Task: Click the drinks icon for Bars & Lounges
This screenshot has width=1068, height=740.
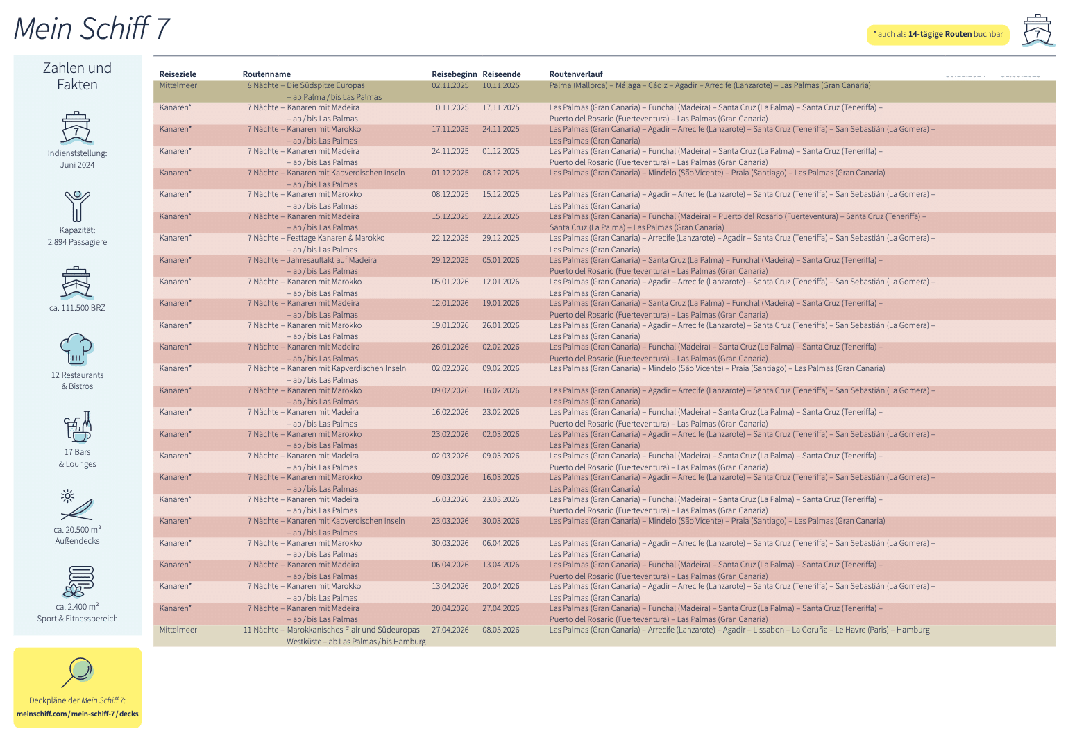Action: [78, 427]
